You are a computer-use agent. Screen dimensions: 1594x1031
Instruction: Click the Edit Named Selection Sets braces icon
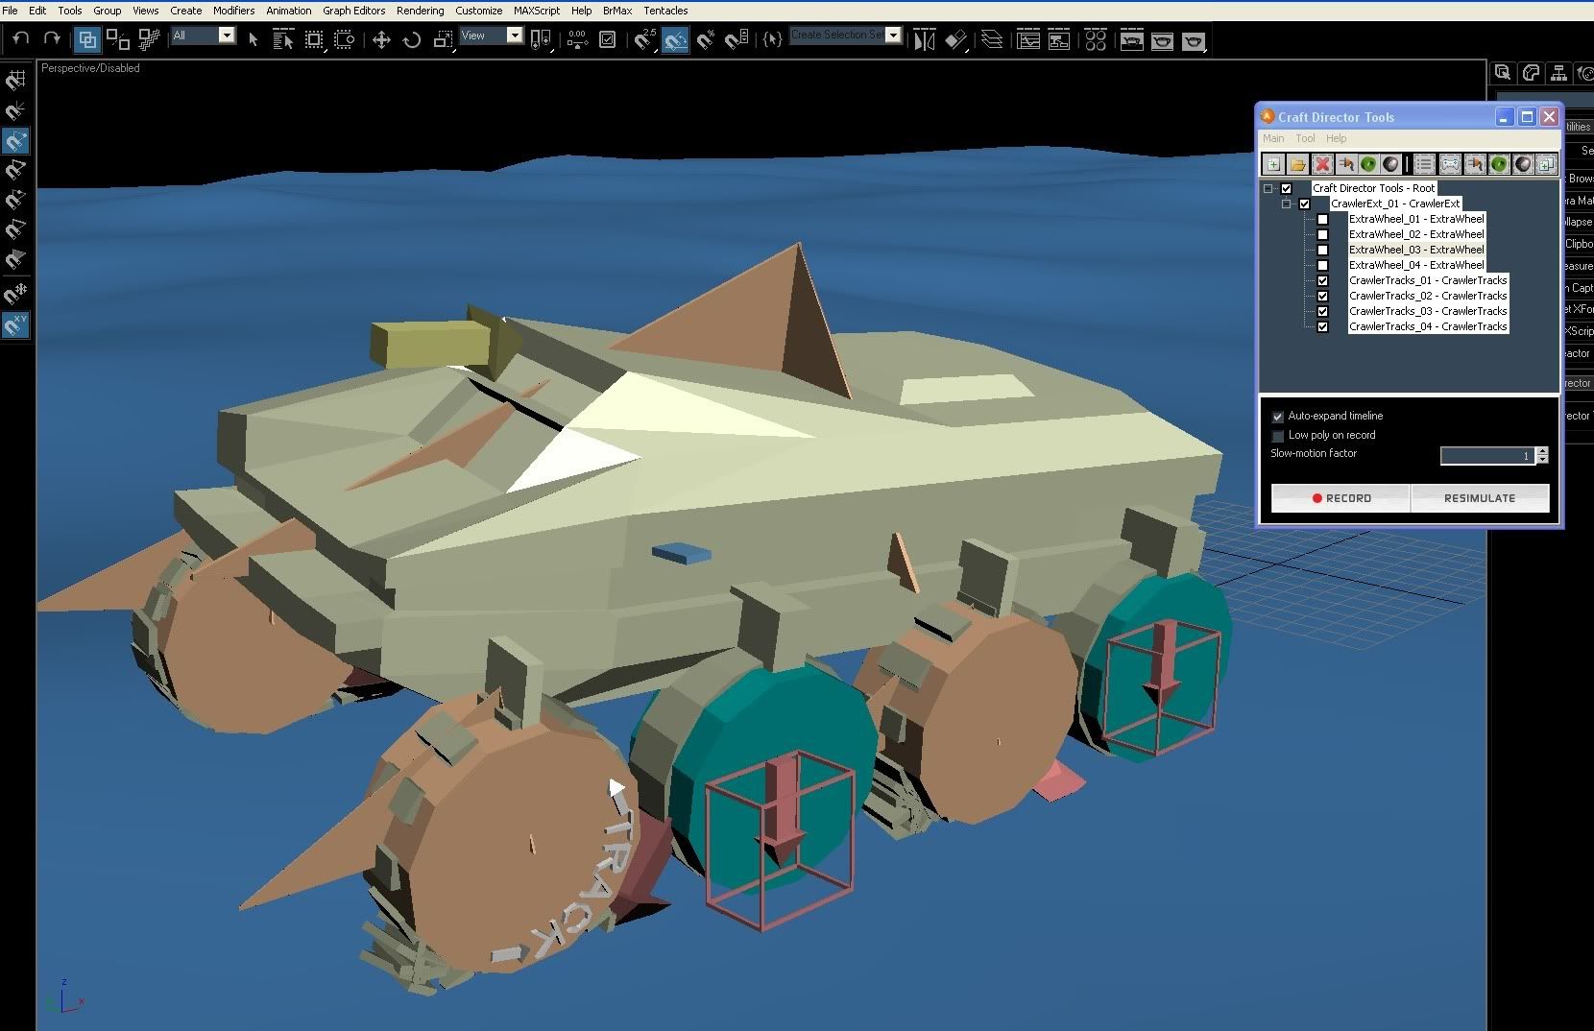point(772,39)
